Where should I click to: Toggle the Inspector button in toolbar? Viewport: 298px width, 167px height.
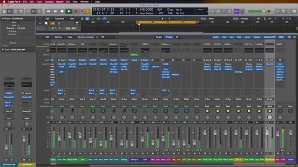(10, 11)
